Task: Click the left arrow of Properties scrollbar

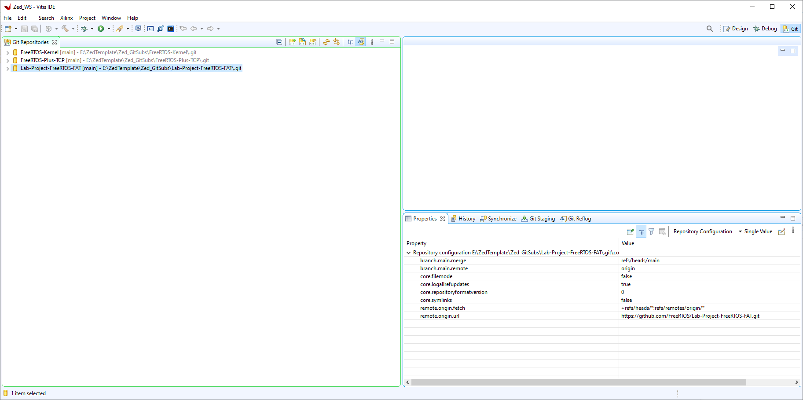Action: 407,382
